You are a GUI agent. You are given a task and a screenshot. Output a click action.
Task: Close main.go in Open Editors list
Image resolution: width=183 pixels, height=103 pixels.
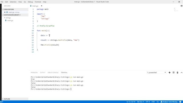point(5,12)
